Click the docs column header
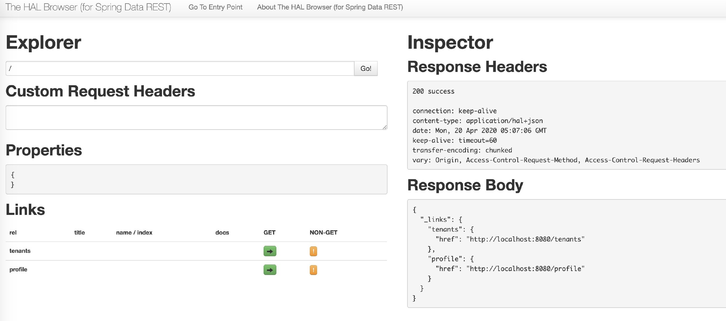Image resolution: width=726 pixels, height=321 pixels. (x=222, y=232)
